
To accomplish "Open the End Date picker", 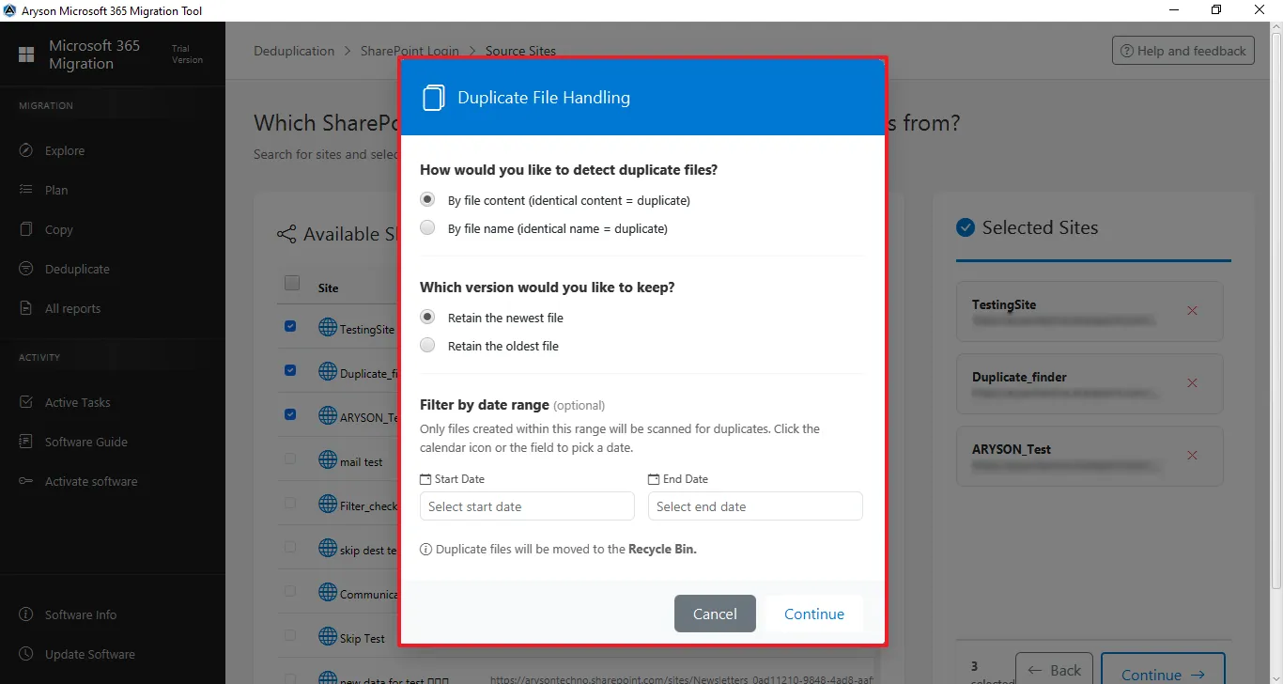I will point(755,505).
